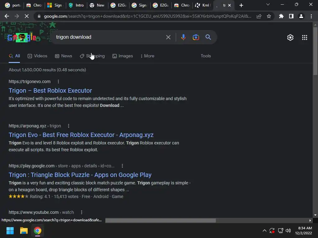Open the network status icon
The image size is (318, 238).
(281, 231)
